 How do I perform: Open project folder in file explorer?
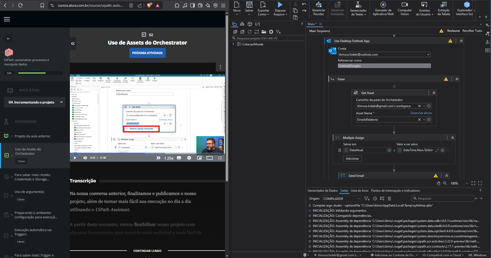coord(264,32)
